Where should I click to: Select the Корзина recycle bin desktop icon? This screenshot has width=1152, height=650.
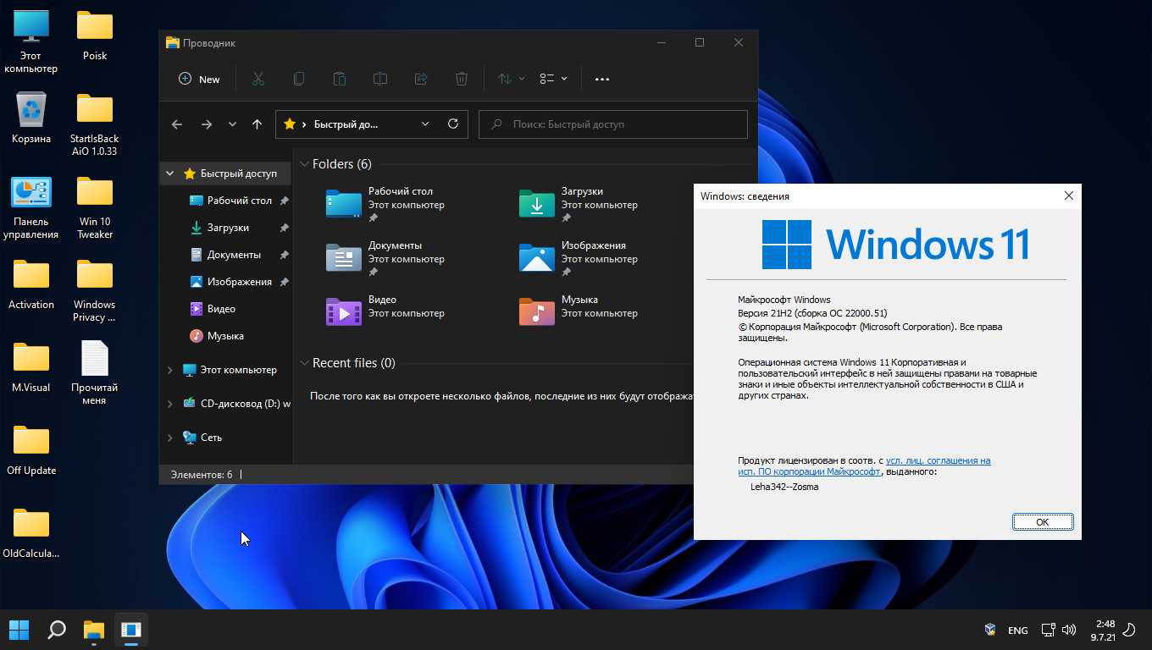click(x=31, y=118)
